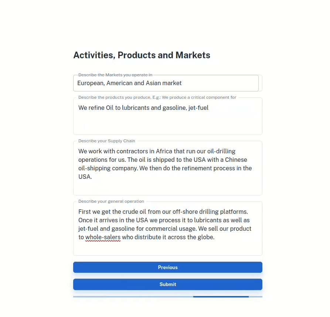Click into the products you produce textarea
This screenshot has width=330, height=317.
(x=167, y=116)
